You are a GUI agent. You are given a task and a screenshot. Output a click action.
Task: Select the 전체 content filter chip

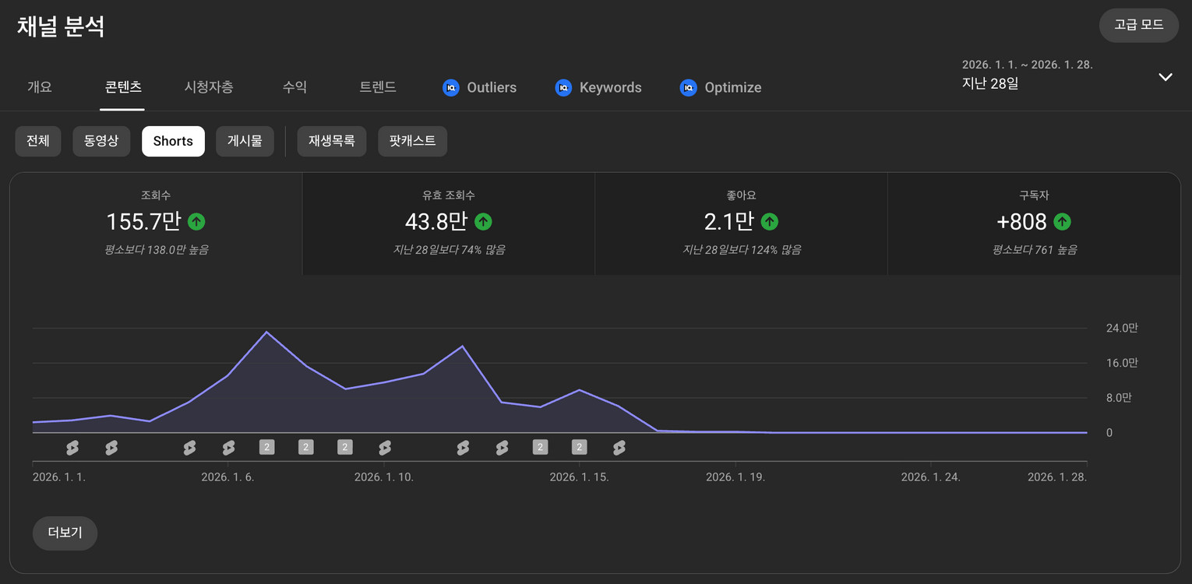tap(38, 142)
